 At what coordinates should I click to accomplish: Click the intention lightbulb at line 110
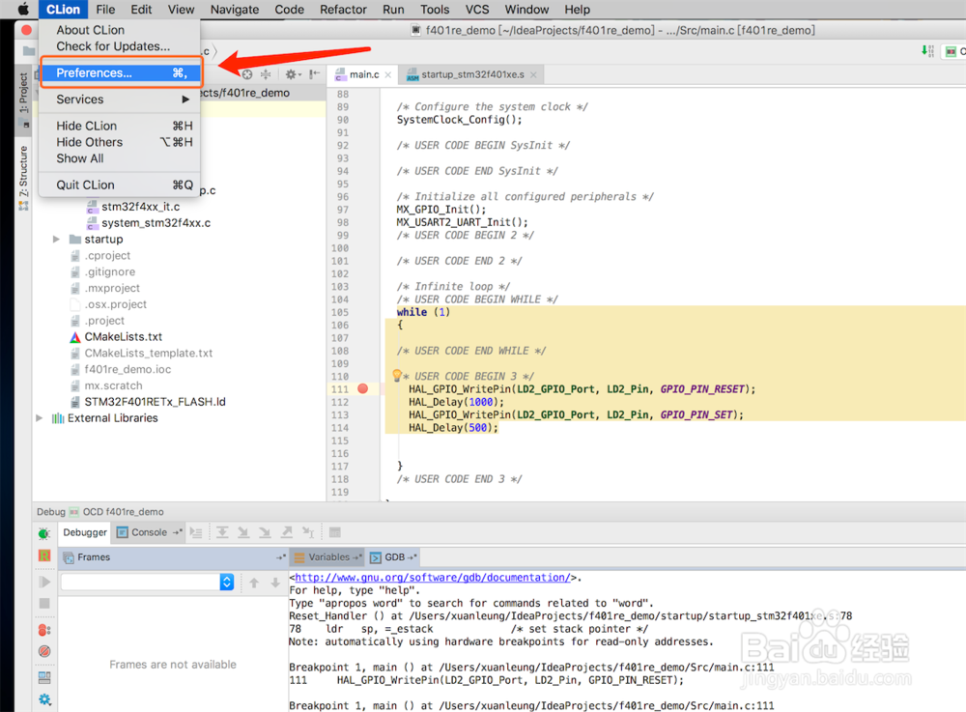(x=396, y=375)
